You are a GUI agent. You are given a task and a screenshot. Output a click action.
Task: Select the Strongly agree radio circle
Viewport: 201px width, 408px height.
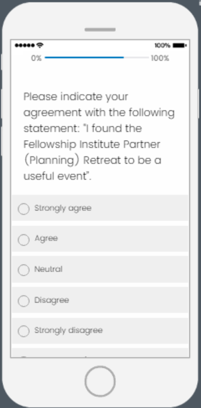[x=23, y=209]
